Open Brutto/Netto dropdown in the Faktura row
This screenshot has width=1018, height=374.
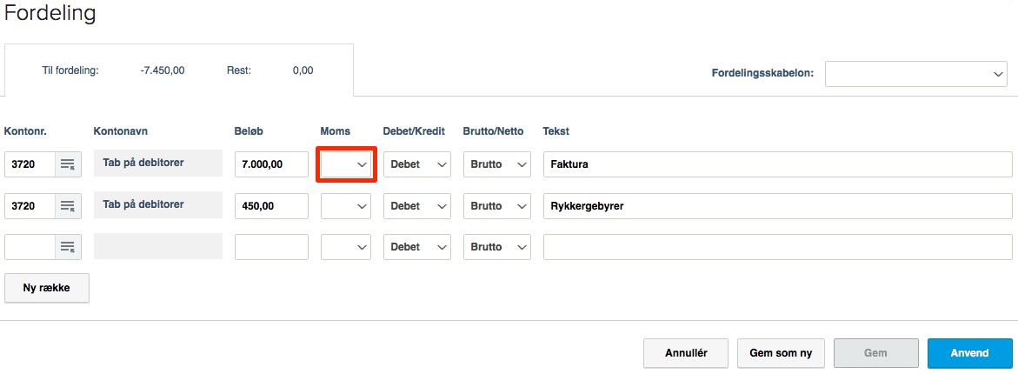coord(497,164)
